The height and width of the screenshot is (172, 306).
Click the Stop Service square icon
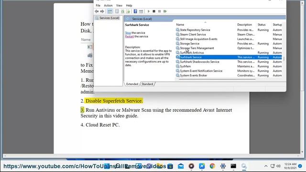(x=154, y=11)
